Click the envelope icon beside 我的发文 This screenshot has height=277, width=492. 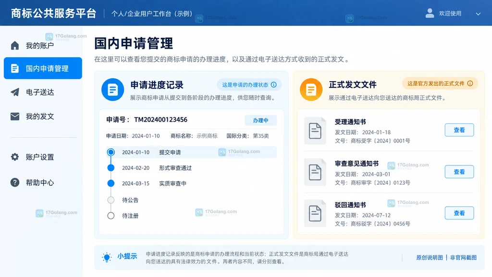click(15, 116)
